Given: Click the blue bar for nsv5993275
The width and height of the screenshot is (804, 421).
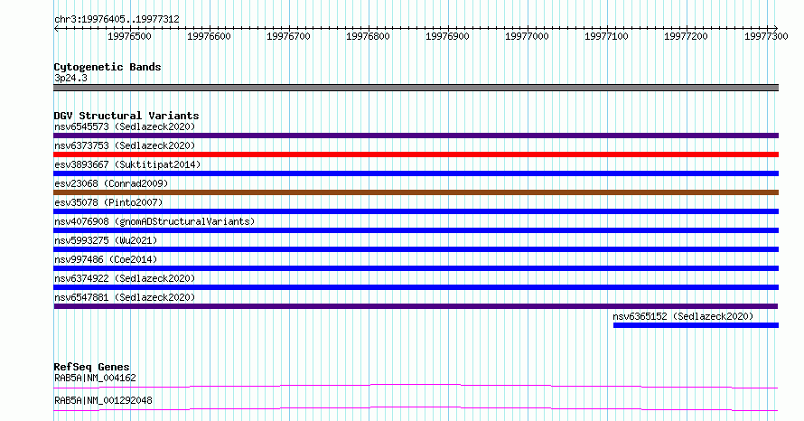Looking at the screenshot, I should tap(416, 249).
